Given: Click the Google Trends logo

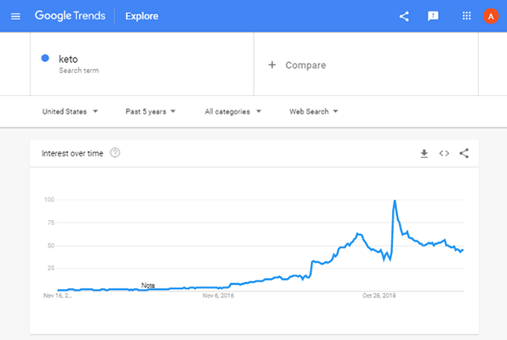Looking at the screenshot, I should (x=70, y=16).
